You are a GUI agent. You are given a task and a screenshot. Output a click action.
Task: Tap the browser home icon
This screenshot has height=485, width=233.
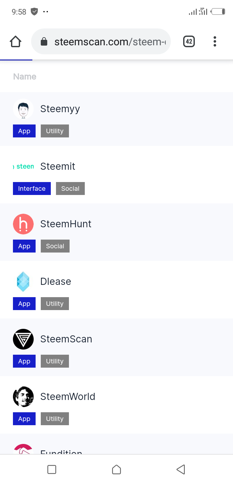pyautogui.click(x=16, y=42)
